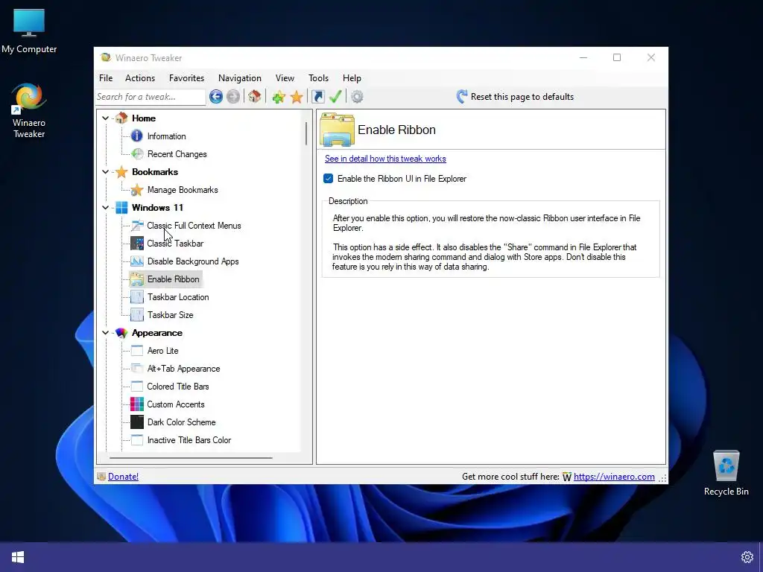This screenshot has width=763, height=572.
Task: Click the taskbar settings gear icon
Action: 747,557
